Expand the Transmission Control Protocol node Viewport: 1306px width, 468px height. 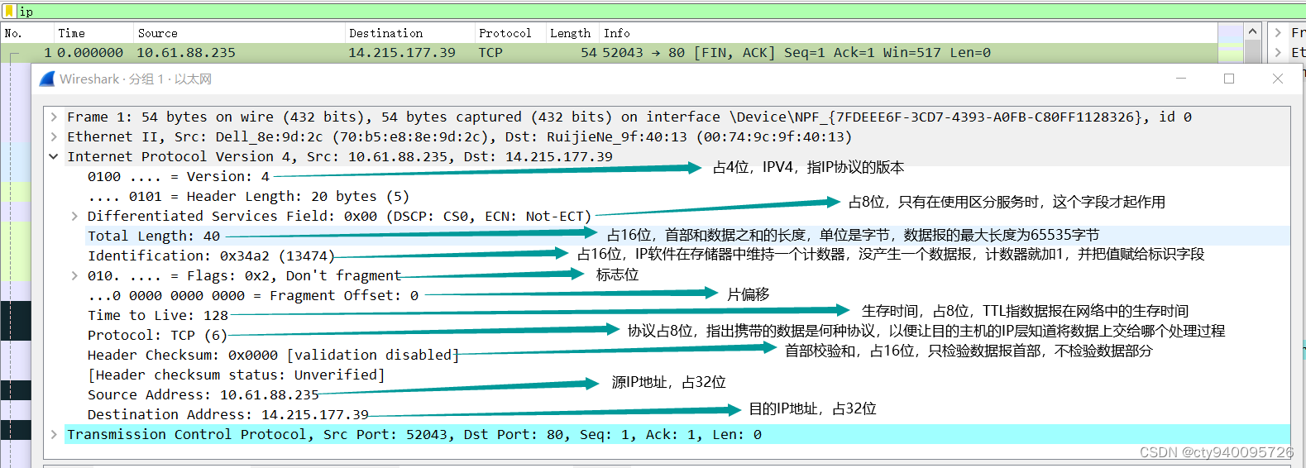54,434
